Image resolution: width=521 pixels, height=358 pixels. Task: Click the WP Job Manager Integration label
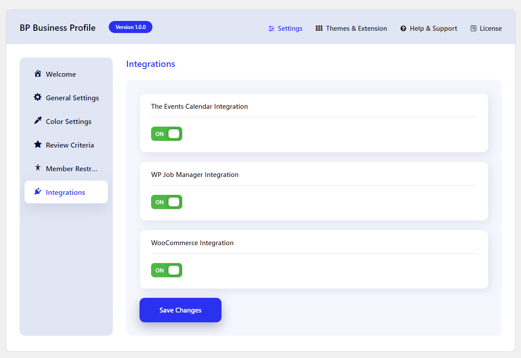click(x=195, y=175)
